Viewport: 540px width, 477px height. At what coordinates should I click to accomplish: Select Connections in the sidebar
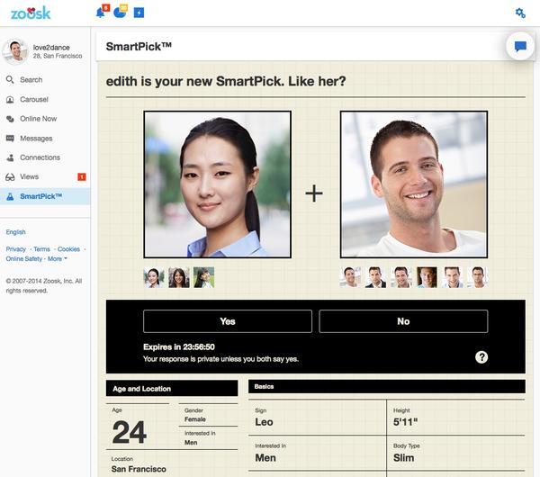pos(40,157)
